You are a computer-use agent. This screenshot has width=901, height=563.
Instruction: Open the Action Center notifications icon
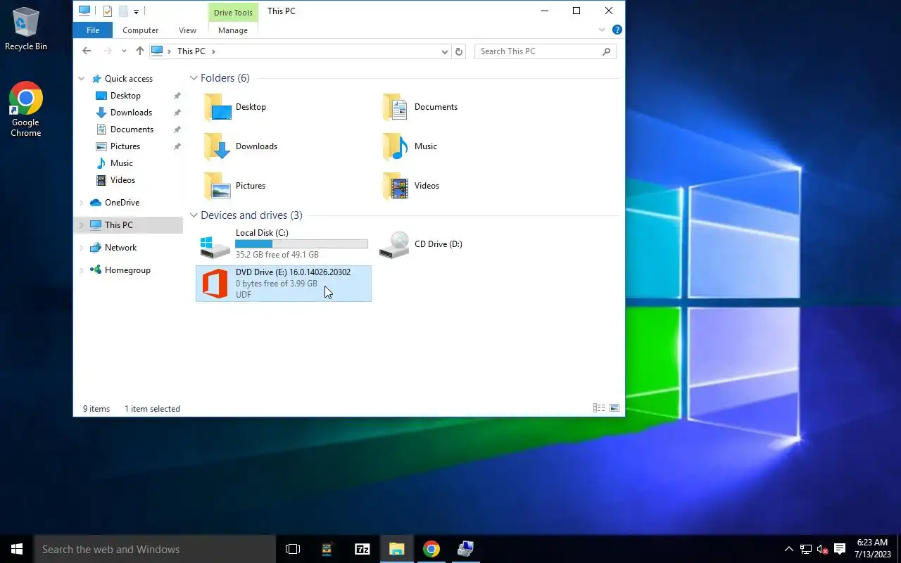tap(840, 549)
